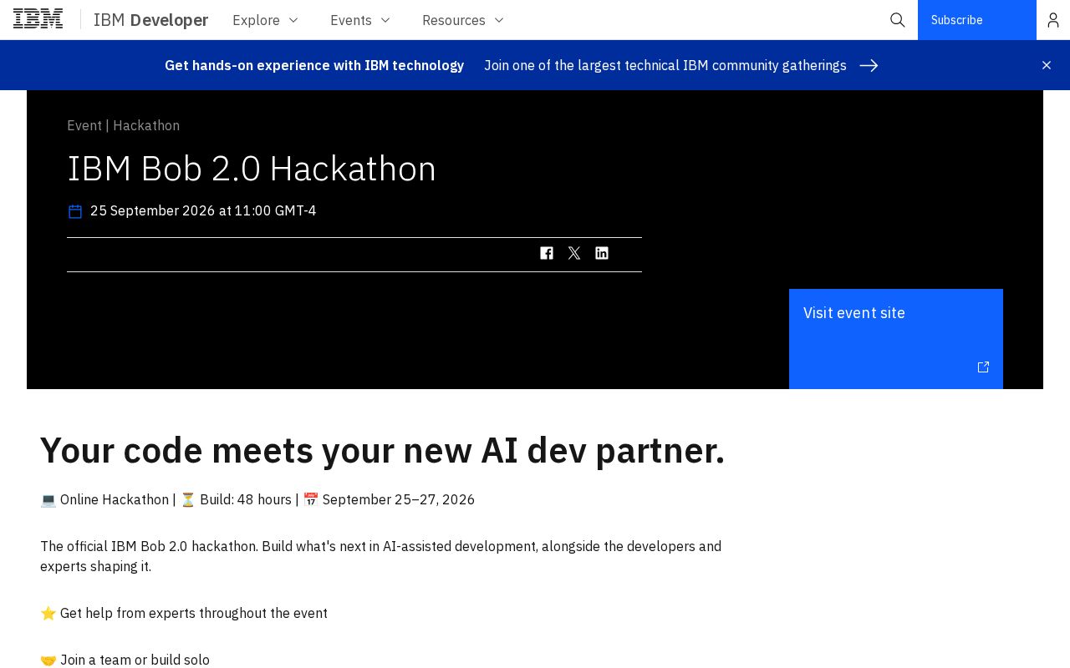Open the Visit event site link
Image resolution: width=1070 pixels, height=668 pixels.
(896, 339)
